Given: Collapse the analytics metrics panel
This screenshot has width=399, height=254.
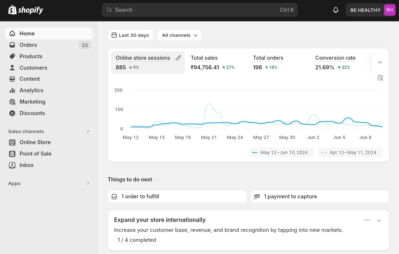Looking at the screenshot, I should (380, 62).
